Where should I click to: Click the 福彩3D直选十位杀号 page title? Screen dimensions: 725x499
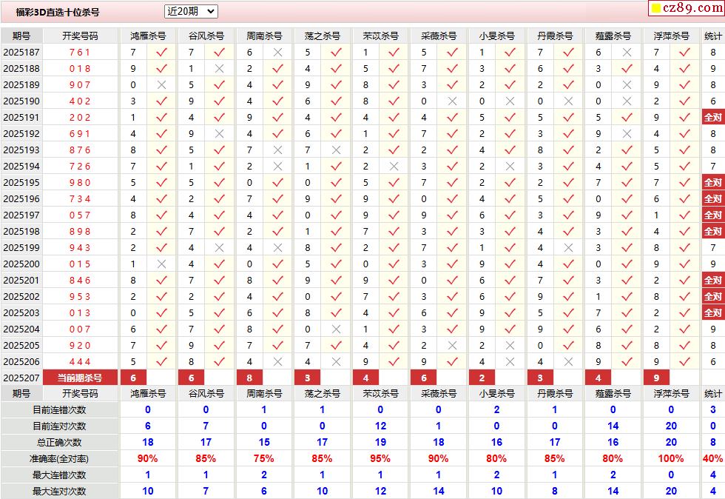tap(58, 12)
